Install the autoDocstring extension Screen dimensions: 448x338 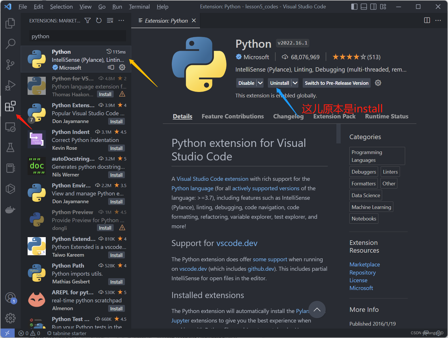117,175
